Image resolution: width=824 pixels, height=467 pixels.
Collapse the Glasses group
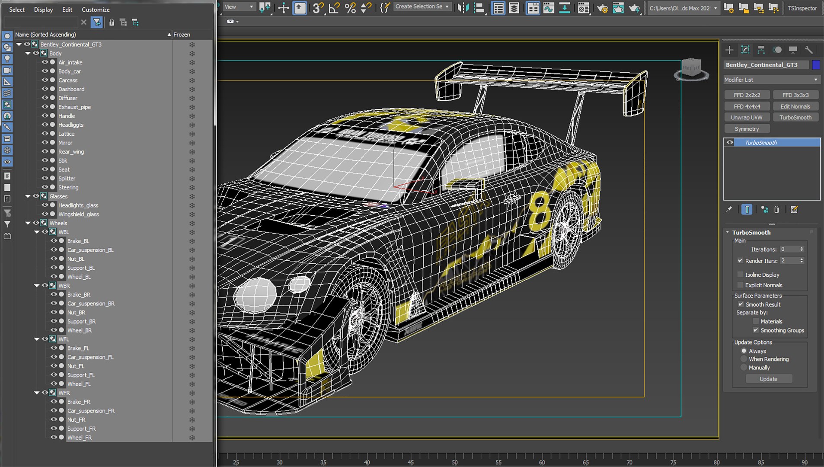click(x=28, y=196)
